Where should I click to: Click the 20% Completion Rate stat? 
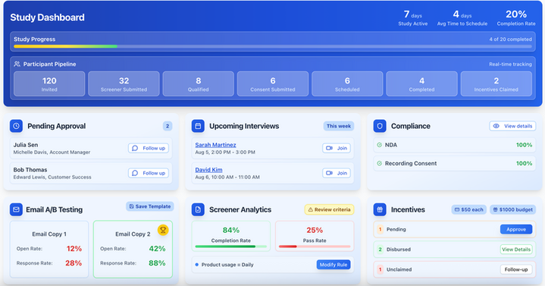[x=516, y=17]
